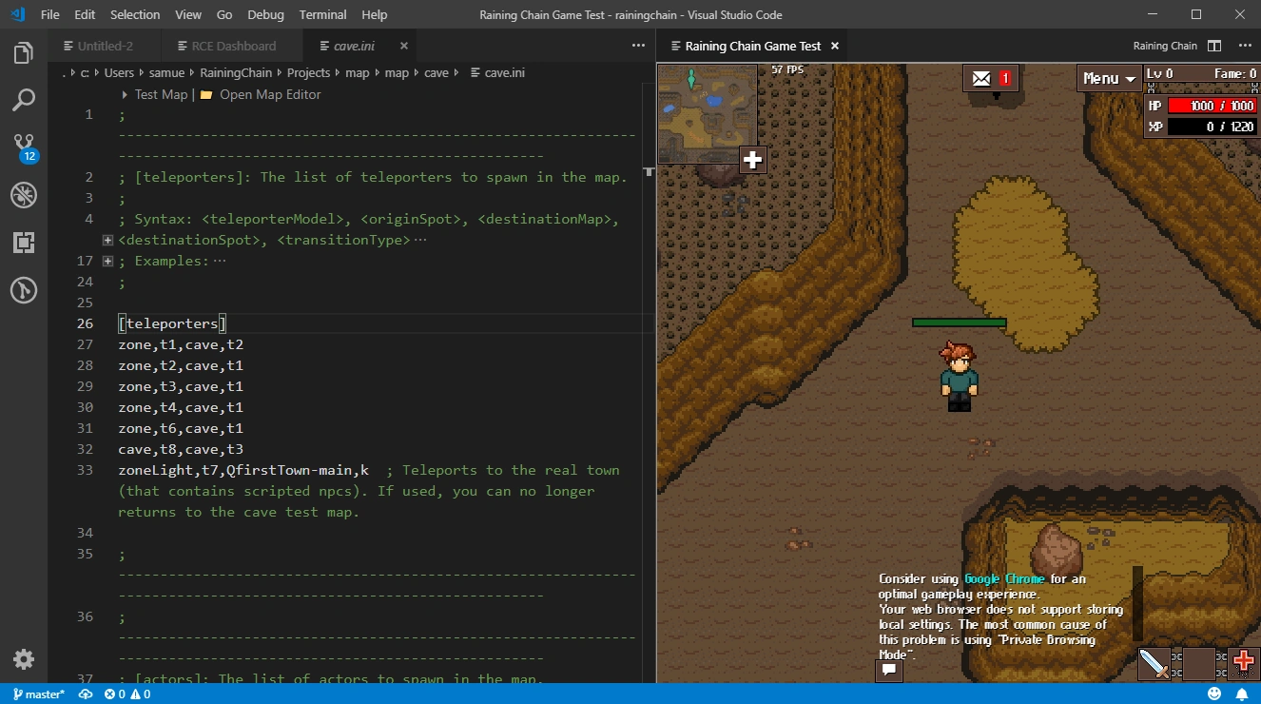Open the View menu
The height and width of the screenshot is (704, 1261).
click(x=188, y=14)
